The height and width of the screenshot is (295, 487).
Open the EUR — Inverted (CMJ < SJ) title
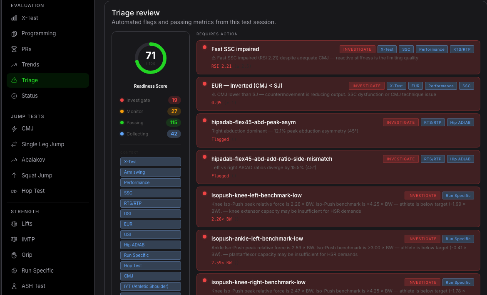247,86
